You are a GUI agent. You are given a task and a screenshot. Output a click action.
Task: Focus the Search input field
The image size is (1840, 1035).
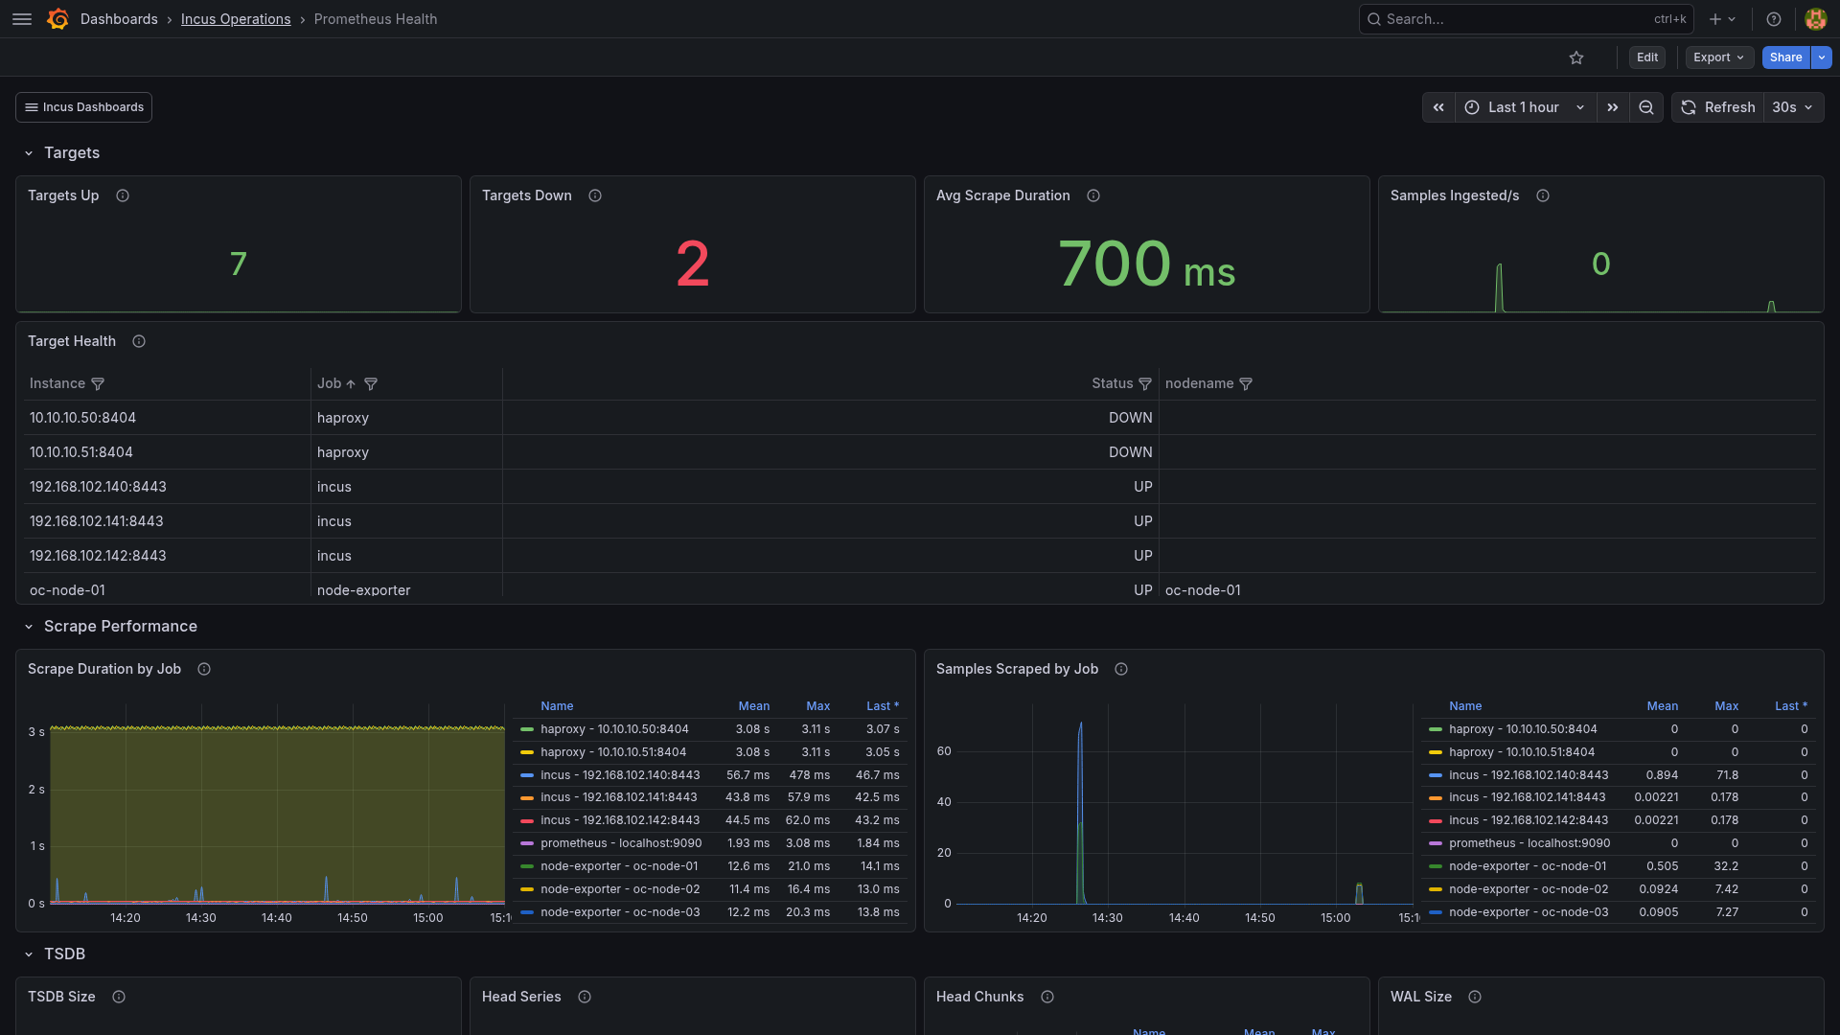click(1527, 19)
